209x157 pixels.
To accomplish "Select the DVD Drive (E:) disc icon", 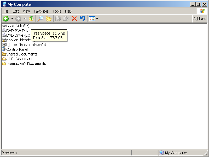I will click(x=4, y=35).
